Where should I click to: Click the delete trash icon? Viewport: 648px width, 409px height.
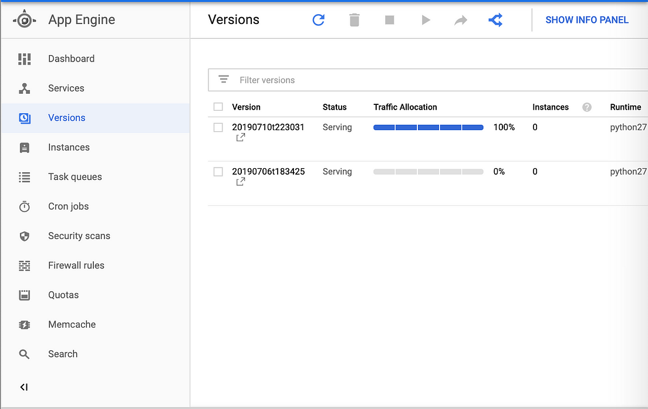point(354,20)
